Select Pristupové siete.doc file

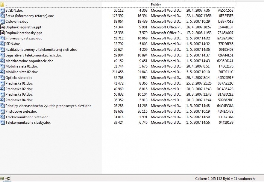click(21, 112)
